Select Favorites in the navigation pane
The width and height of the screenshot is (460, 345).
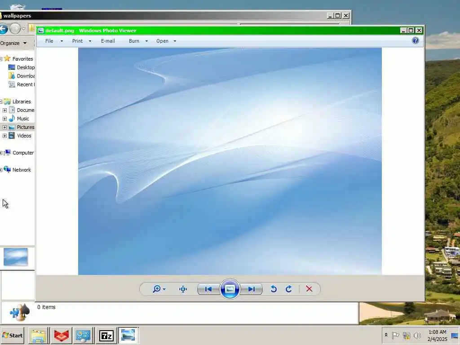point(22,59)
